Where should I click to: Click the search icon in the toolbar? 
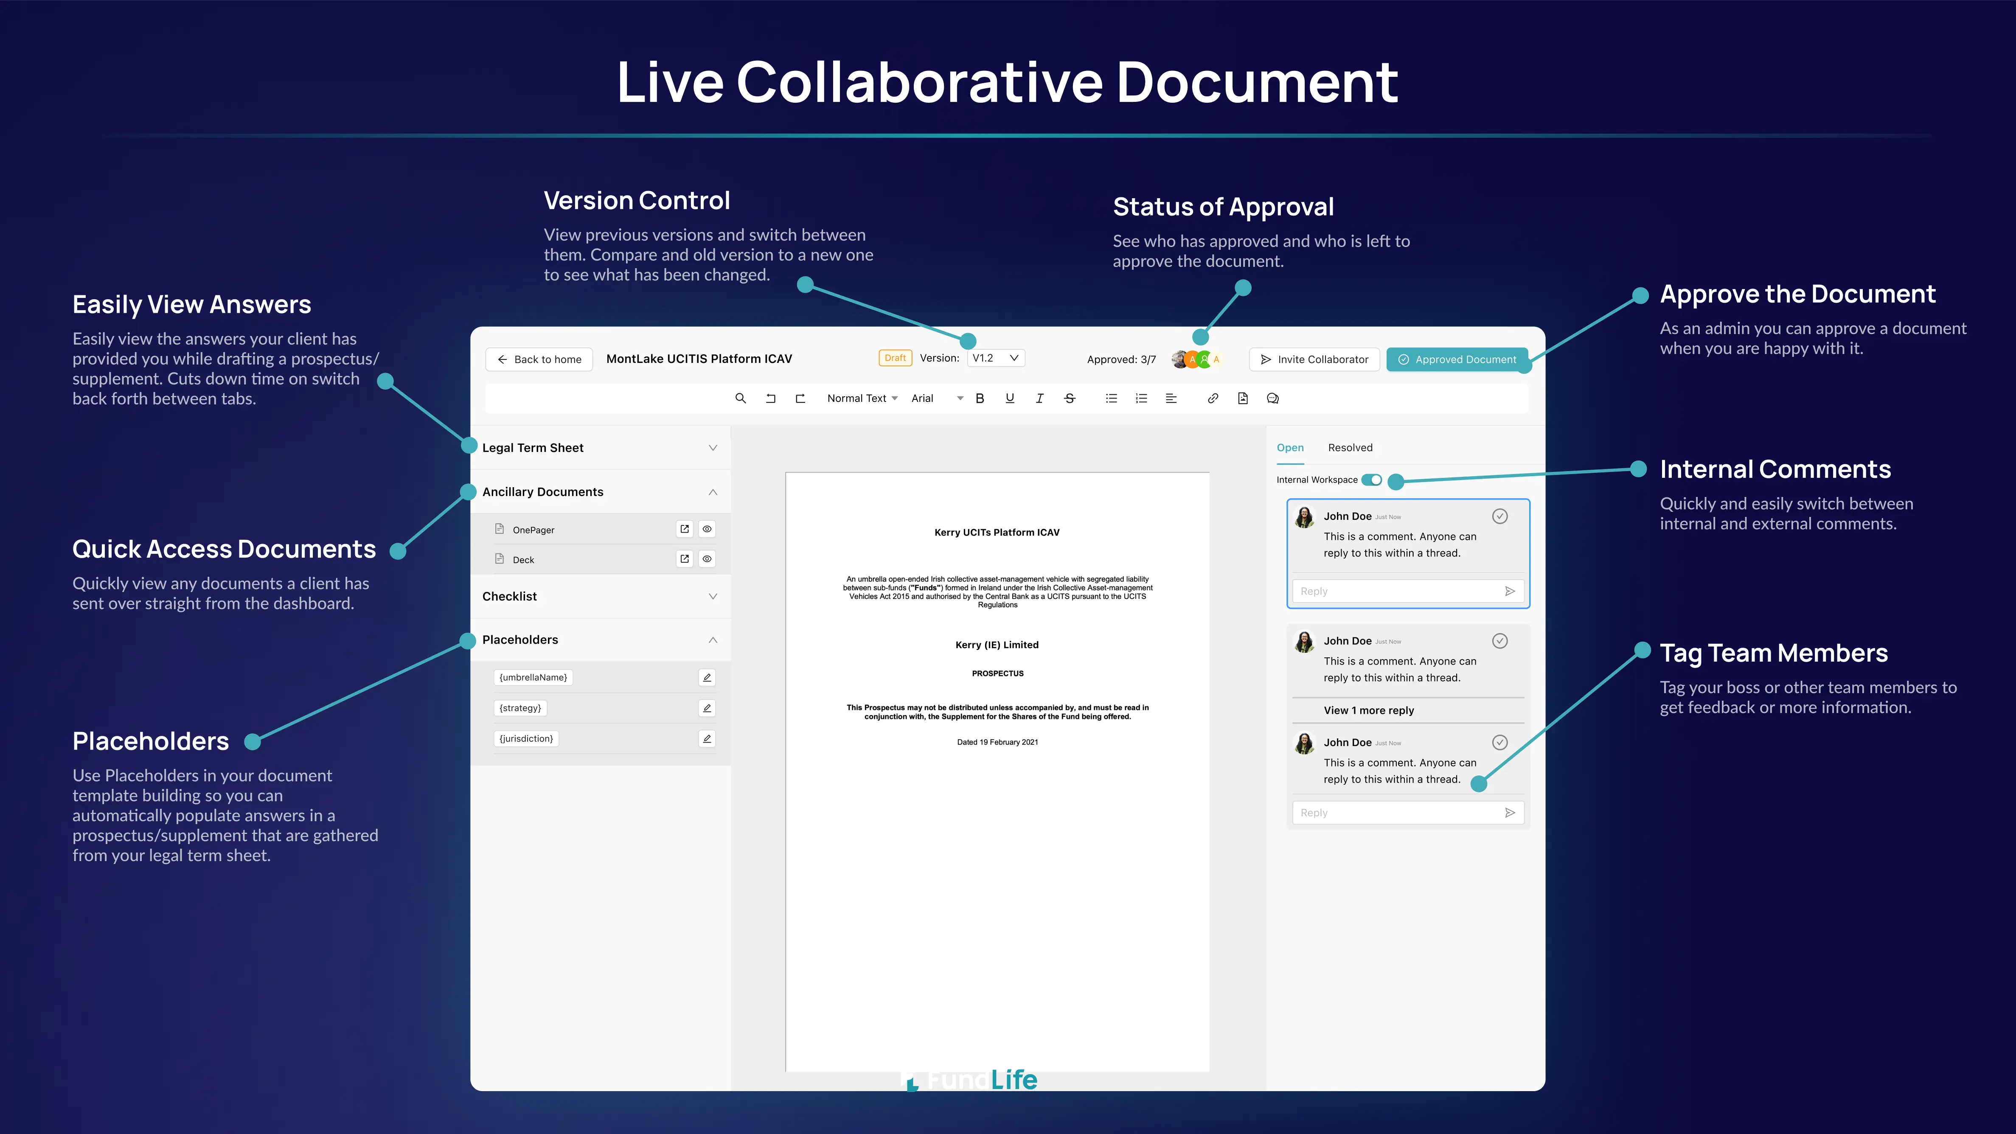tap(740, 399)
